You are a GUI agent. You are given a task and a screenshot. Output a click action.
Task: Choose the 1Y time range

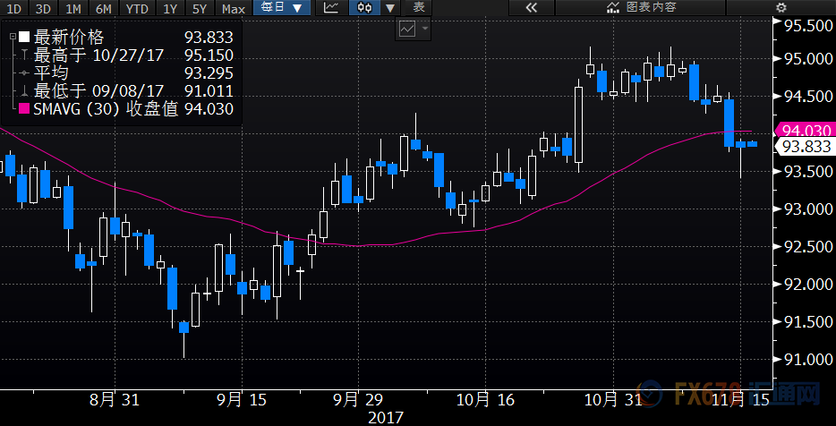click(172, 8)
